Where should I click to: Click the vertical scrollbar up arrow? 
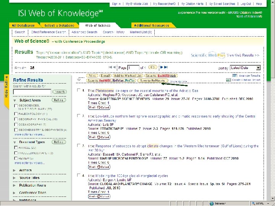(x=273, y=2)
